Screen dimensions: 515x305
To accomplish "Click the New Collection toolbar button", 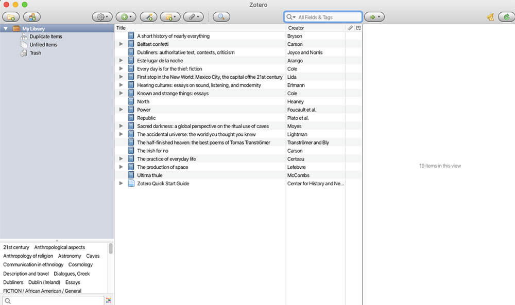I will (x=11, y=17).
